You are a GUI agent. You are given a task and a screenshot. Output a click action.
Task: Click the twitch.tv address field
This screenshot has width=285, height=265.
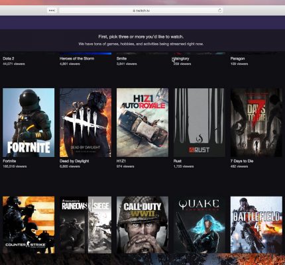[141, 11]
